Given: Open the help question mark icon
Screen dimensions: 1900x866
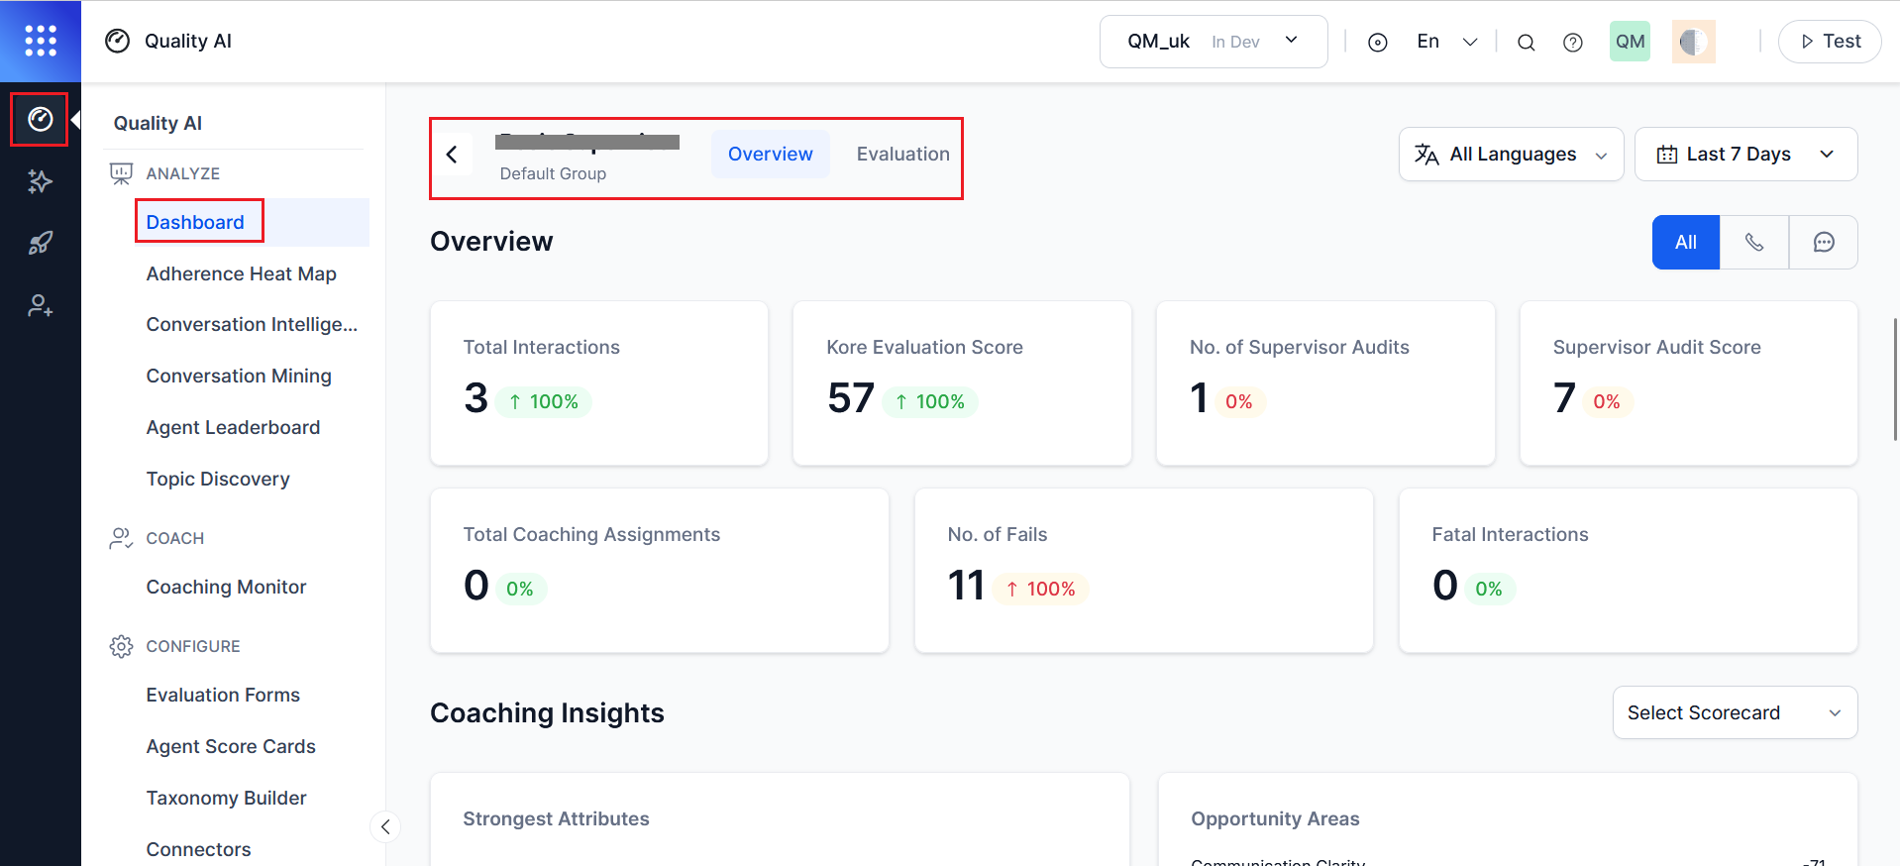Looking at the screenshot, I should pos(1572,42).
